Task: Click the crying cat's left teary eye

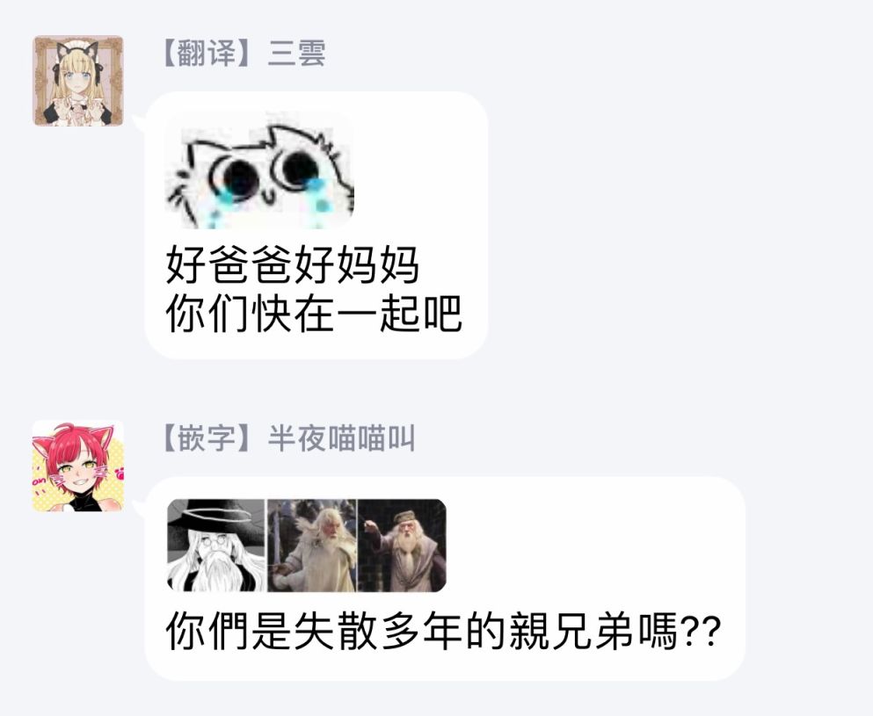Action: tap(234, 177)
